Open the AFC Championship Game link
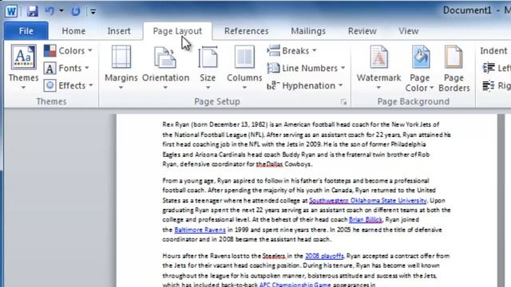The image size is (511, 287). pyautogui.click(x=295, y=285)
